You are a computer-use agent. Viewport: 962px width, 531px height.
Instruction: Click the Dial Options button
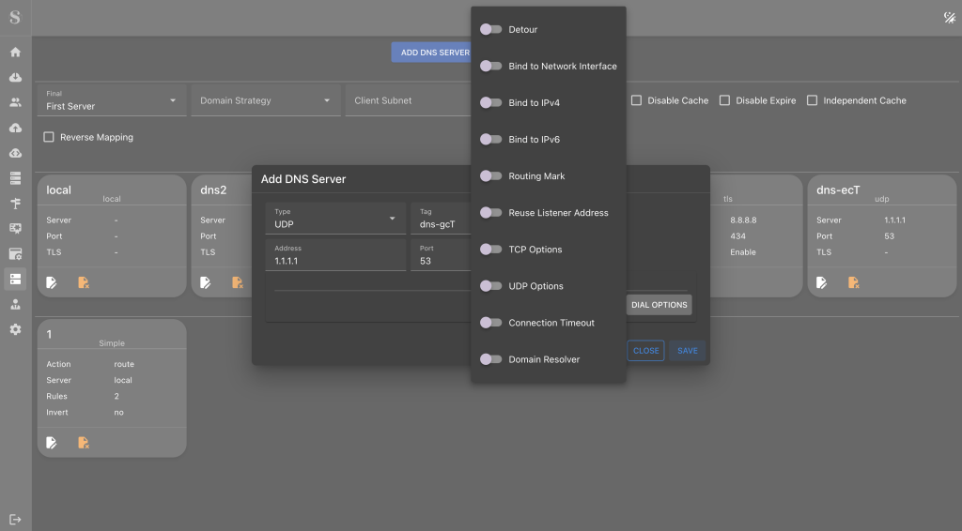pyautogui.click(x=659, y=305)
